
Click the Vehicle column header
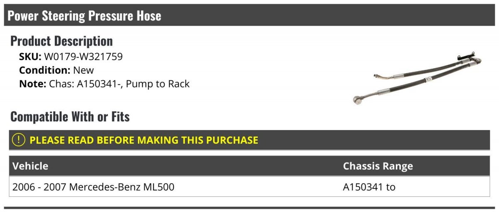[x=30, y=166]
